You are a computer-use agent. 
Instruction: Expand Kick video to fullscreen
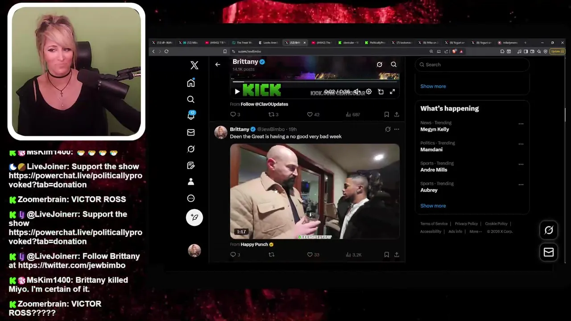click(x=392, y=91)
